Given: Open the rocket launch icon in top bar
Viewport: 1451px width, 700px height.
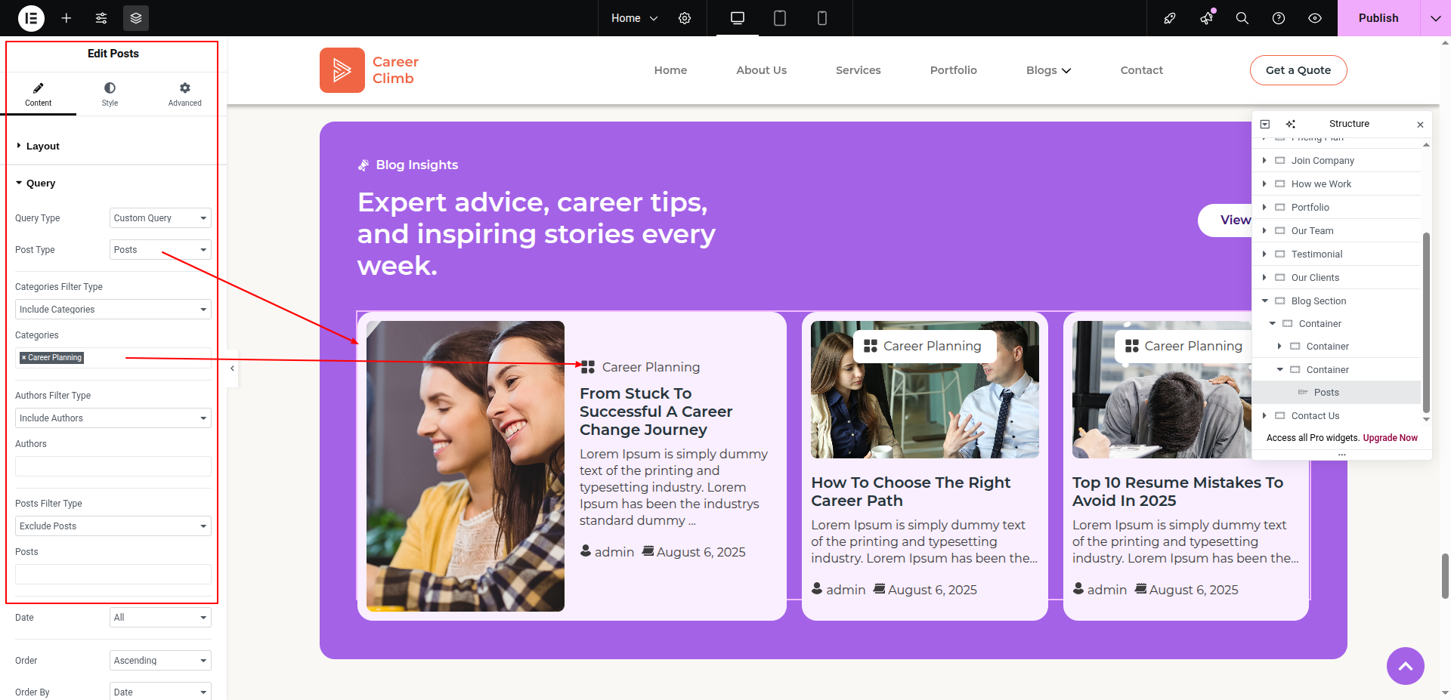Looking at the screenshot, I should 1170,18.
